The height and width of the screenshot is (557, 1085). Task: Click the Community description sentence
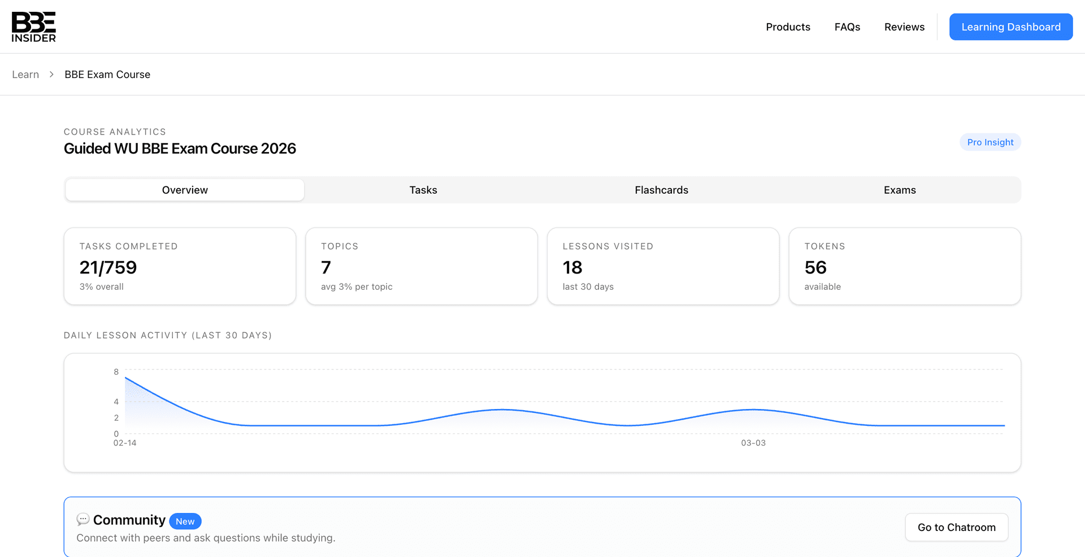[206, 538]
